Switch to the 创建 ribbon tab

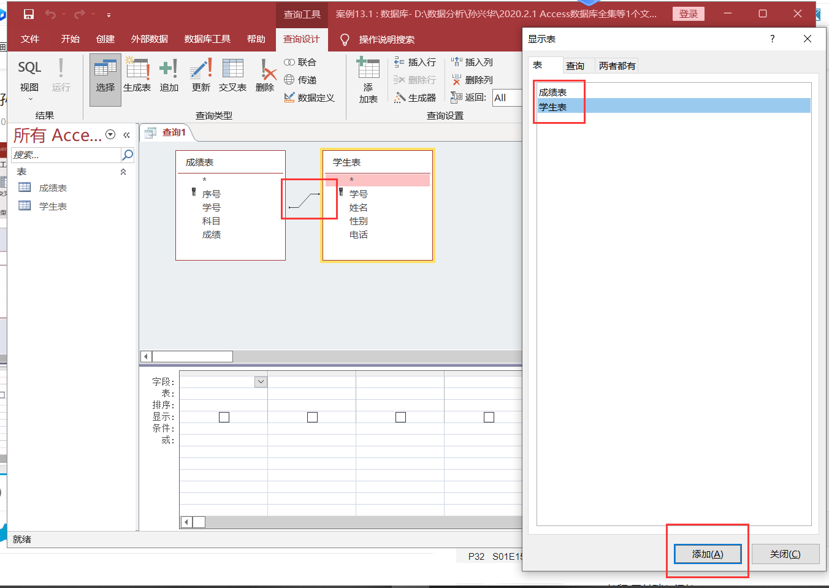tap(105, 39)
